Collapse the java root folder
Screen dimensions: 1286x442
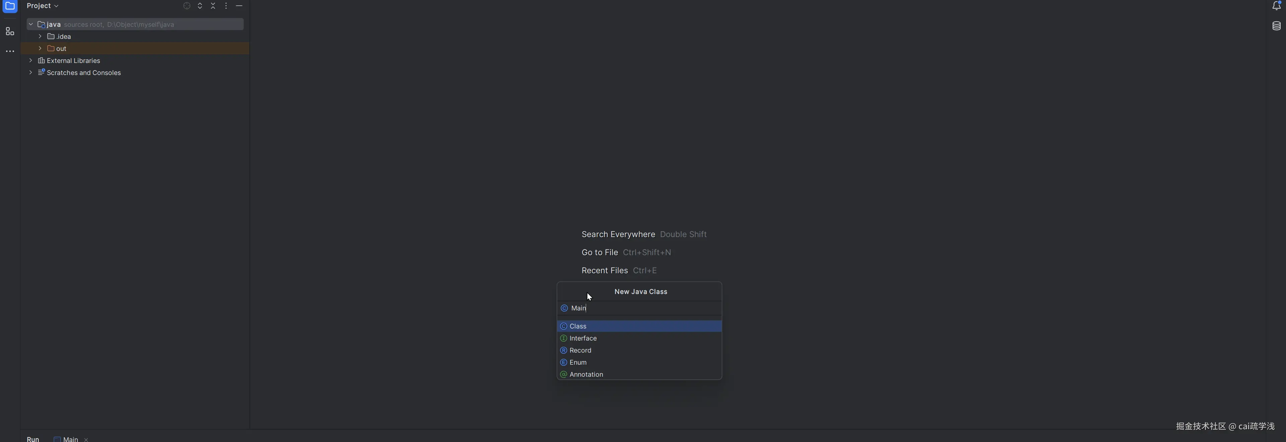click(31, 24)
